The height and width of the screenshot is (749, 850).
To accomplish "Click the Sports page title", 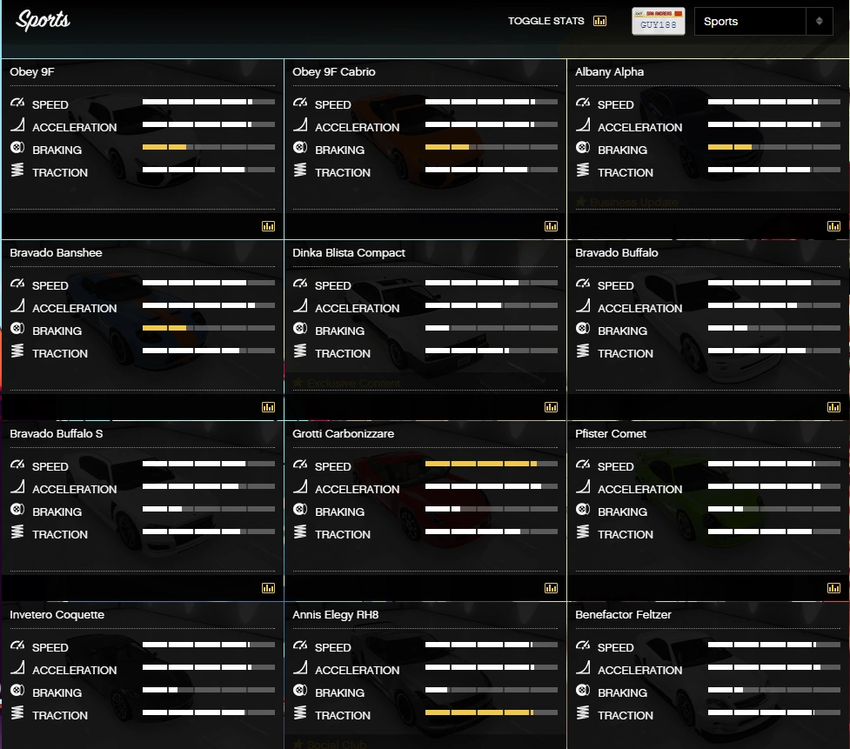I will tap(43, 21).
